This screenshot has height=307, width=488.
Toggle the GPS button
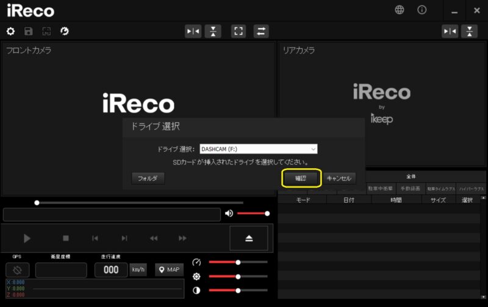[x=17, y=270]
